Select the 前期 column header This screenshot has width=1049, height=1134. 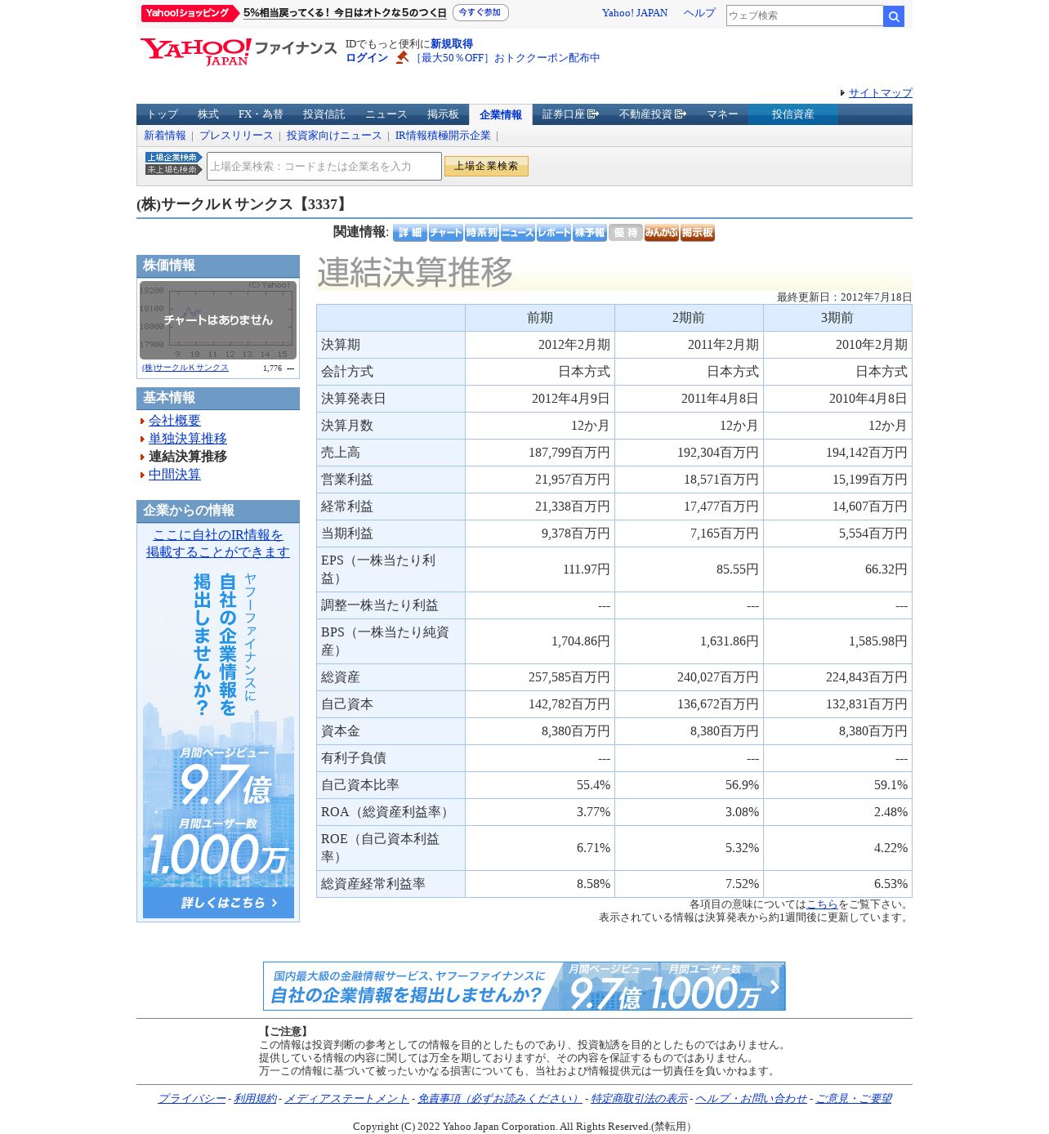(x=540, y=318)
